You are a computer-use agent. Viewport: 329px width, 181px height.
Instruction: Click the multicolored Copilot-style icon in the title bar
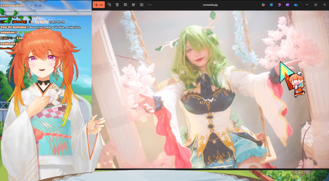pos(263,4)
